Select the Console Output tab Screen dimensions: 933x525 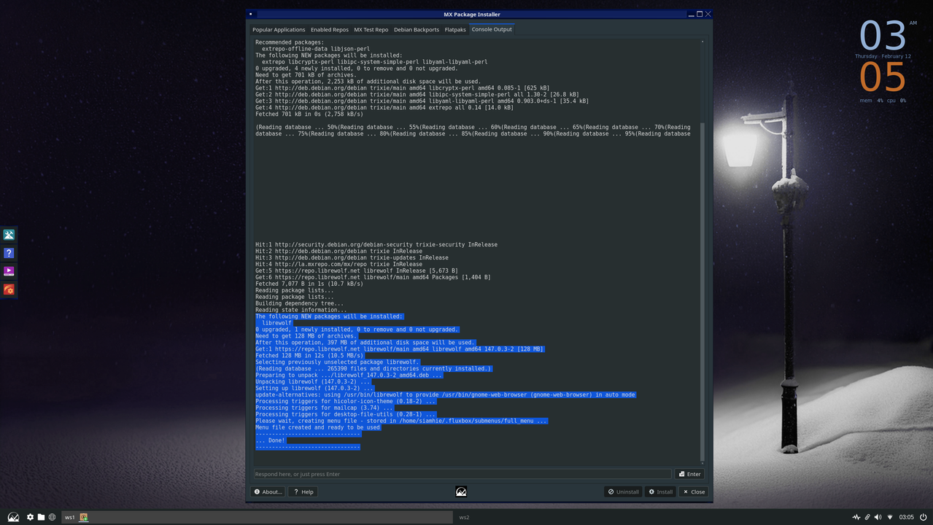tap(492, 29)
